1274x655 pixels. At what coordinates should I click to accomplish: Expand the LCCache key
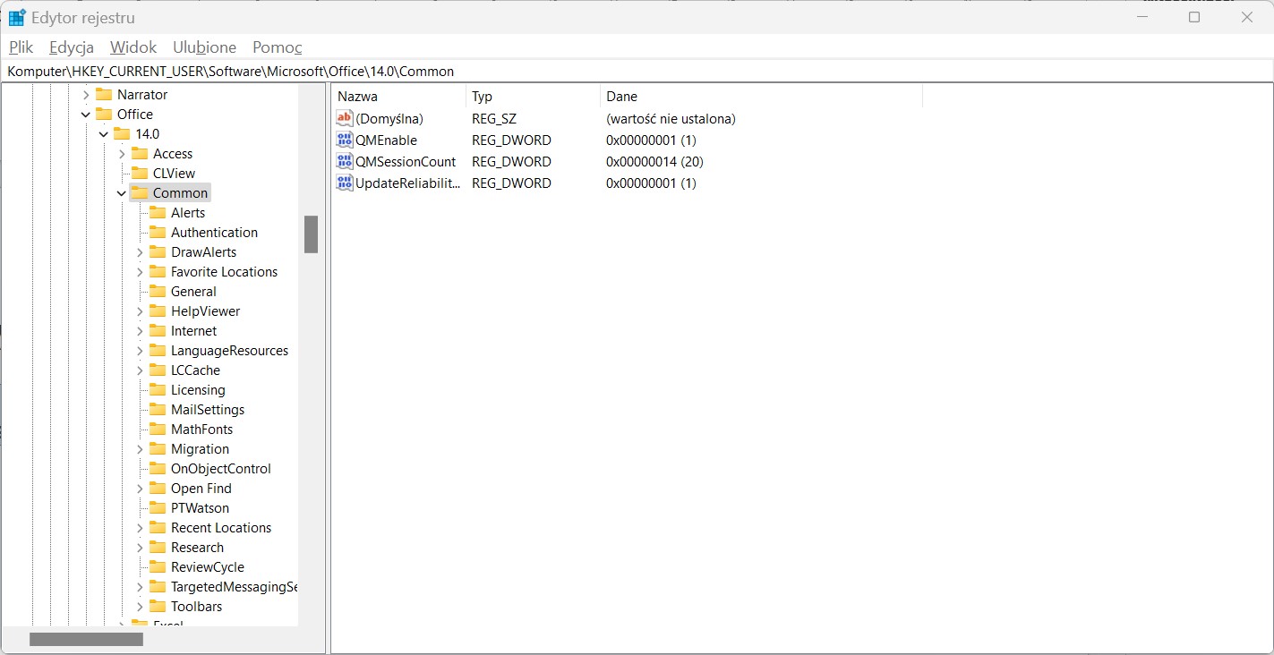click(140, 370)
